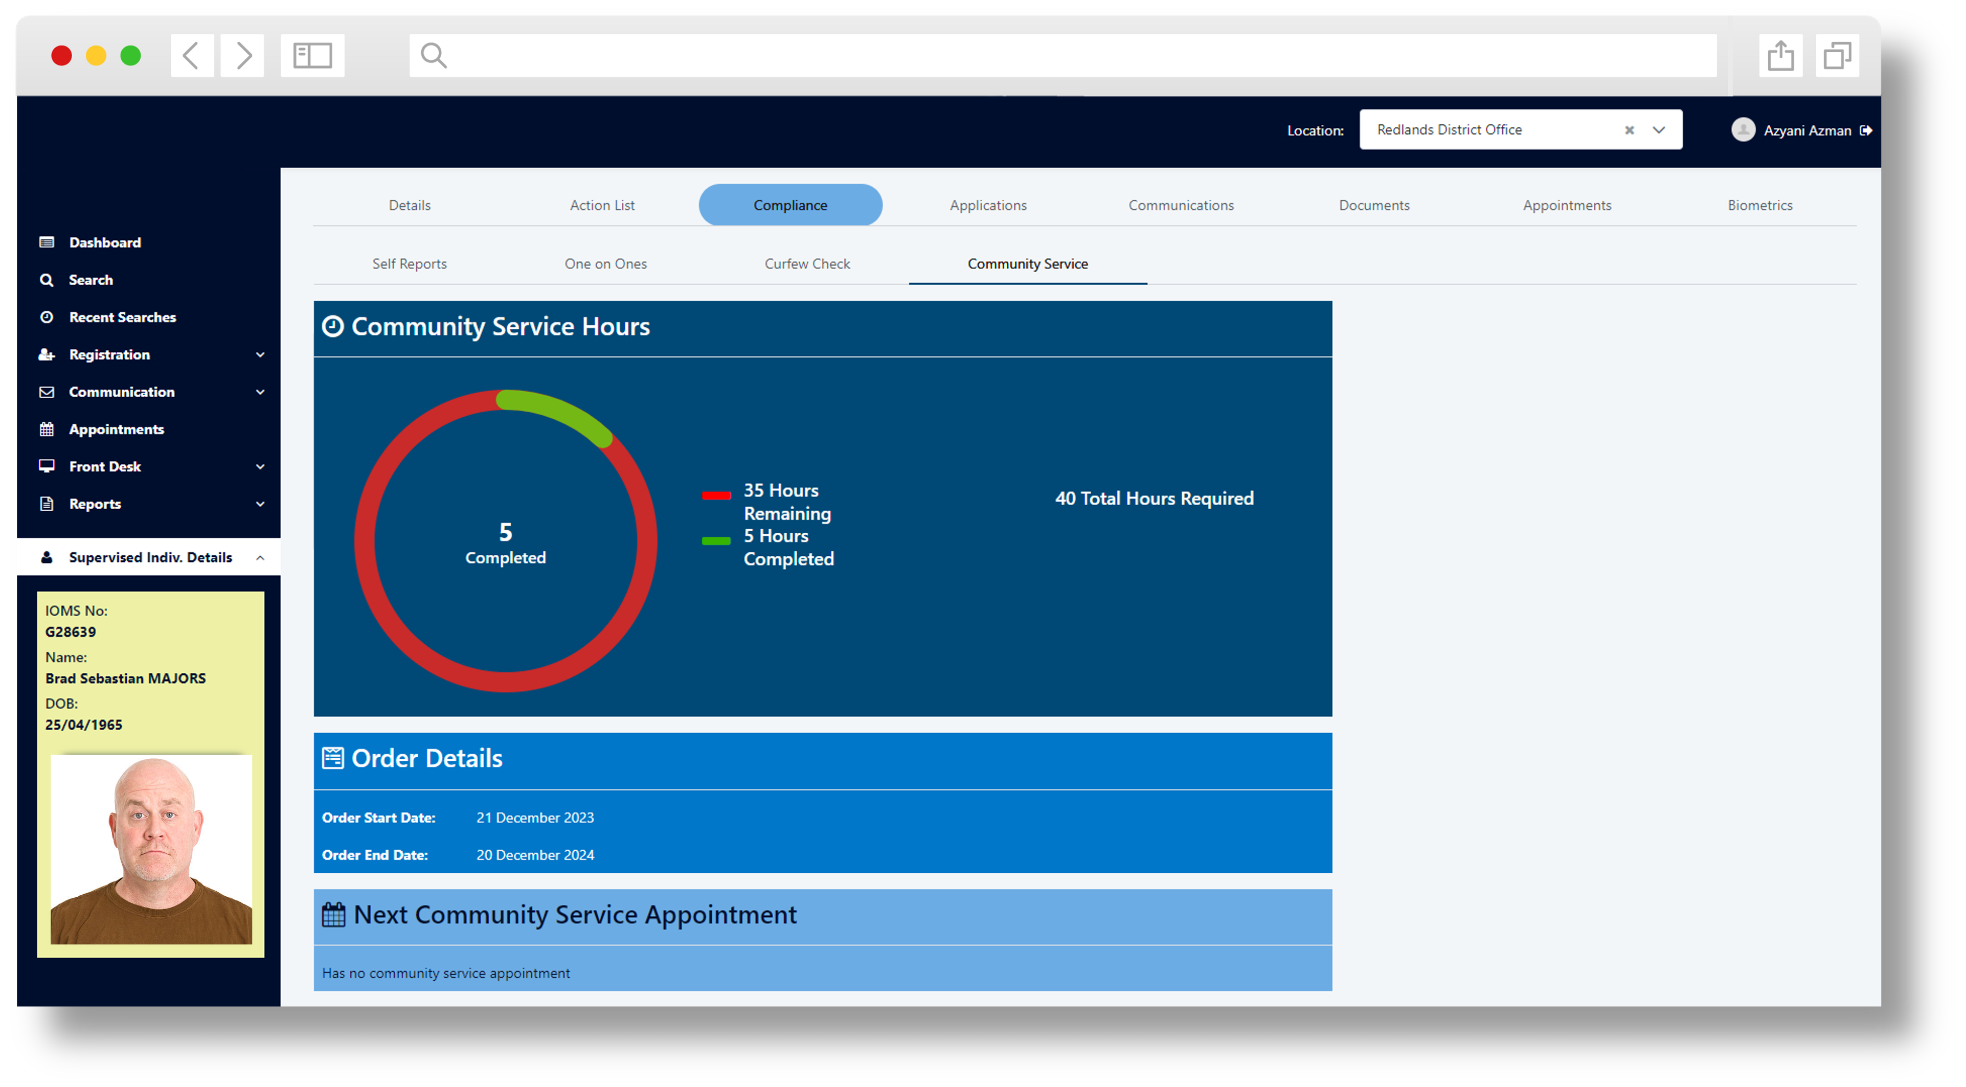The height and width of the screenshot is (1087, 1966).
Task: Click the Reports document icon
Action: 47,504
